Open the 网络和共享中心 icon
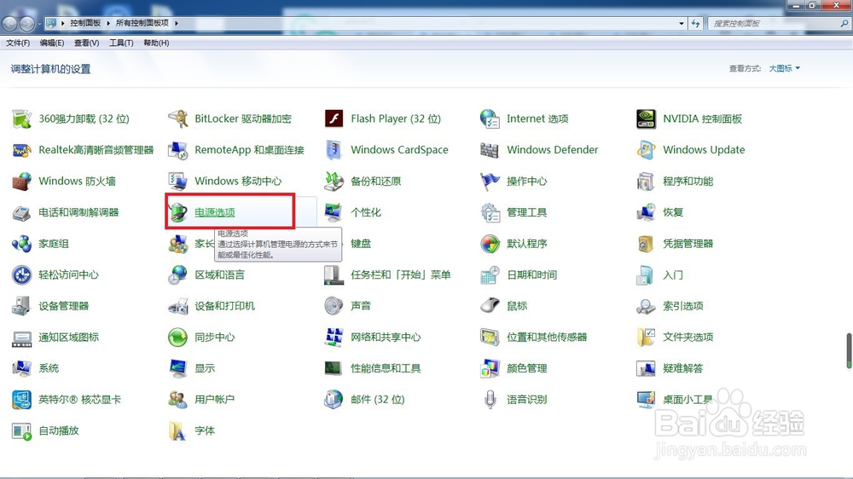This screenshot has height=479, width=853. coord(334,338)
